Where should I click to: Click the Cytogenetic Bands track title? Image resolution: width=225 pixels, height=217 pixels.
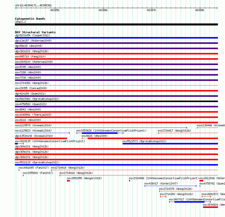coord(30,19)
